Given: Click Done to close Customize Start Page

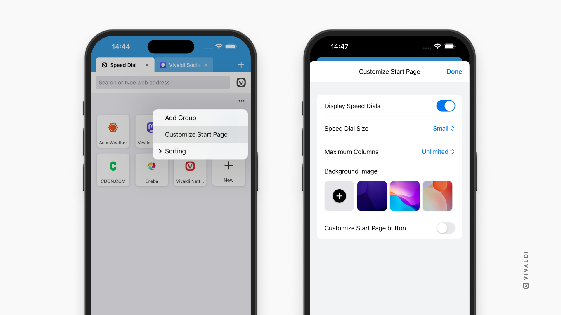Looking at the screenshot, I should (454, 71).
